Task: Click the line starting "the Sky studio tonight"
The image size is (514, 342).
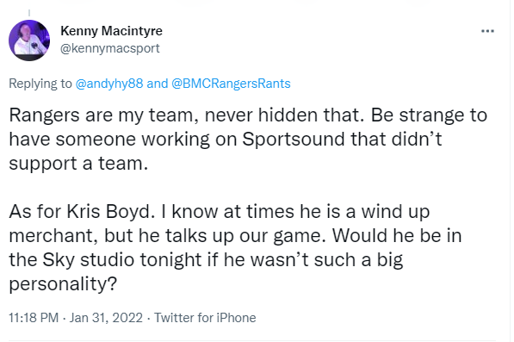Action: (x=206, y=260)
